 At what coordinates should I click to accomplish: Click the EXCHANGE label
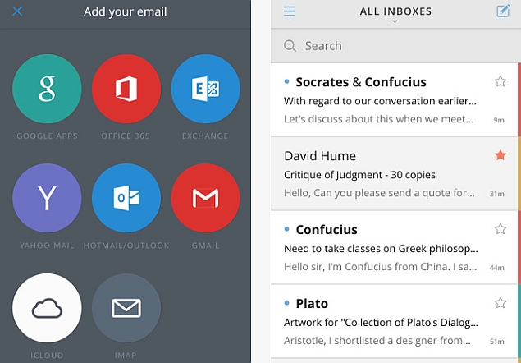(x=205, y=136)
